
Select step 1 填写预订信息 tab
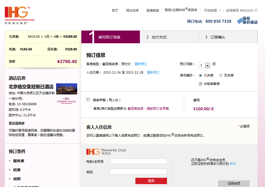click(x=111, y=37)
